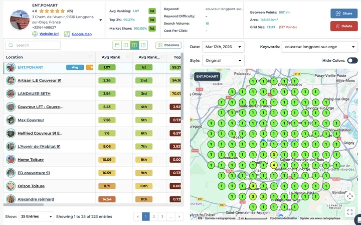
Task: Select the highlighted split layout view icon
Action: tap(134, 45)
